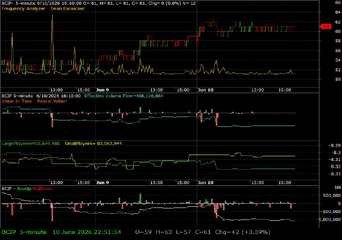Click Jun 10 on the LargePlayers panel time axis
The width and height of the screenshot is (342, 240).
(x=205, y=182)
